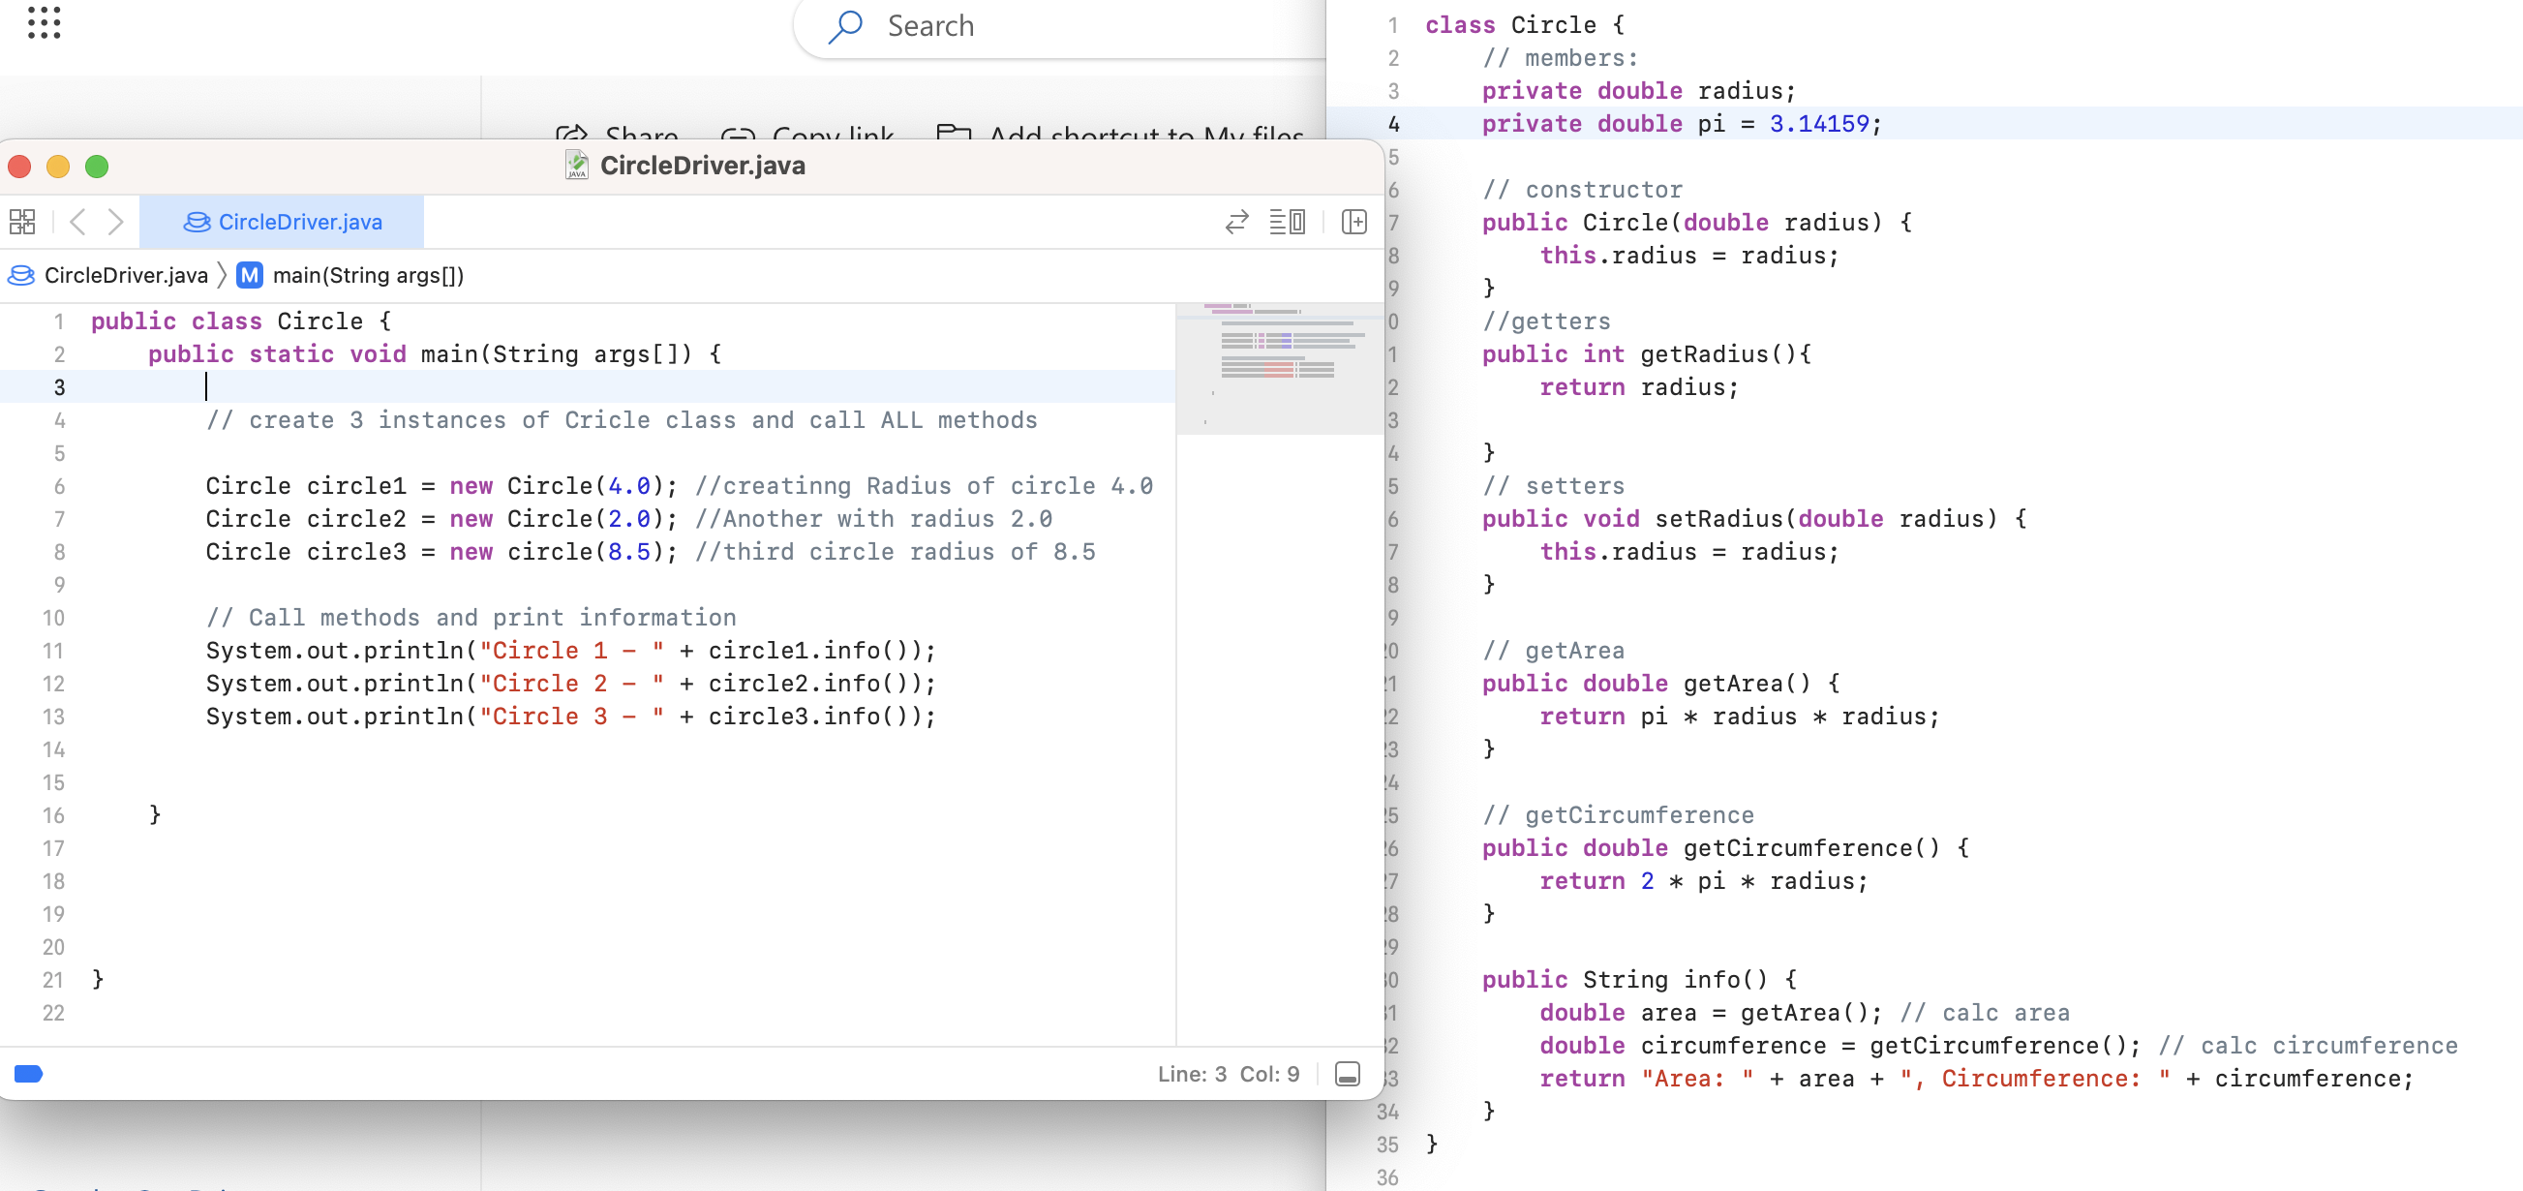Viewport: 2523px width, 1191px height.
Task: Click 'double circumference = getCircumference();' line
Action: coord(1839,1046)
